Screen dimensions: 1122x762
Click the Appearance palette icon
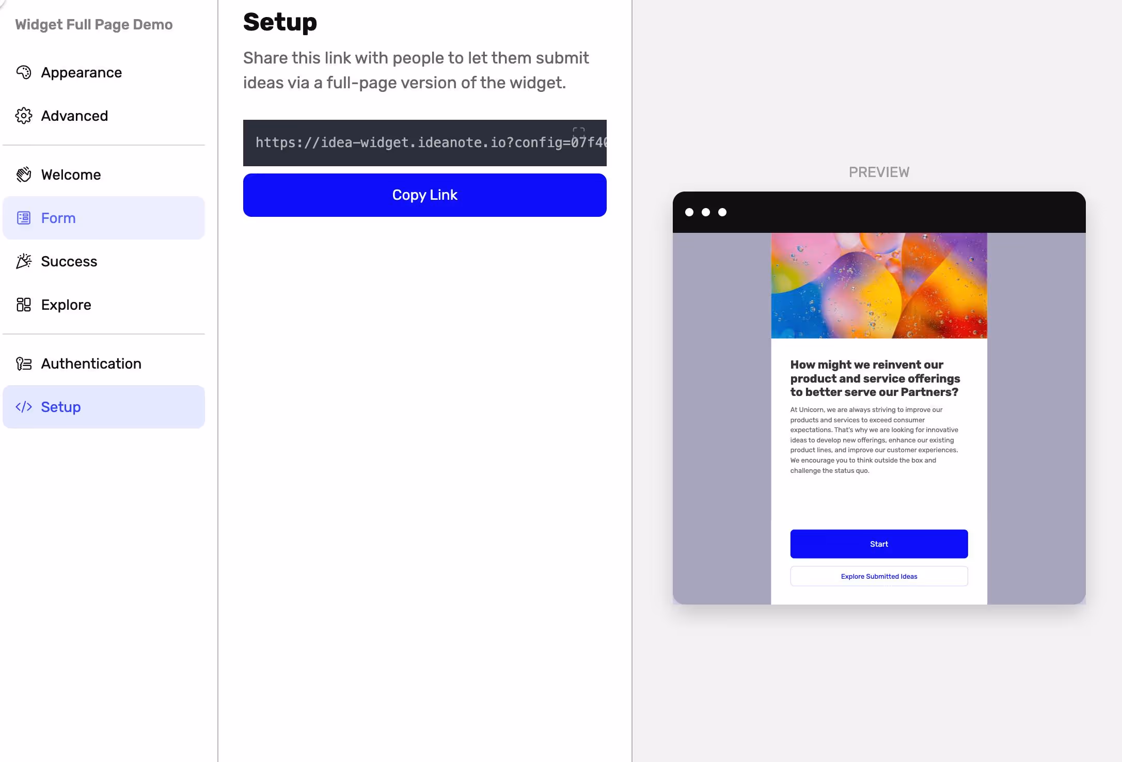[24, 72]
